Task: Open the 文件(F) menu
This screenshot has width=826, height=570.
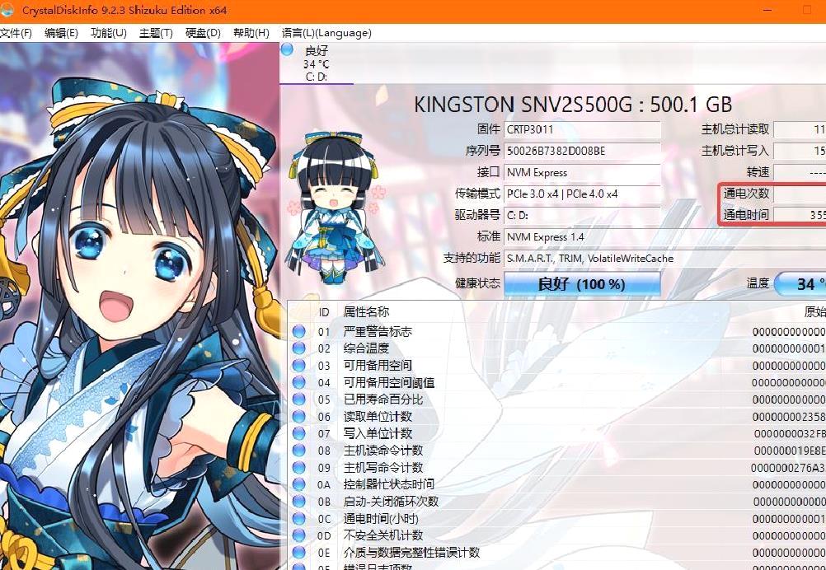Action: (16, 33)
